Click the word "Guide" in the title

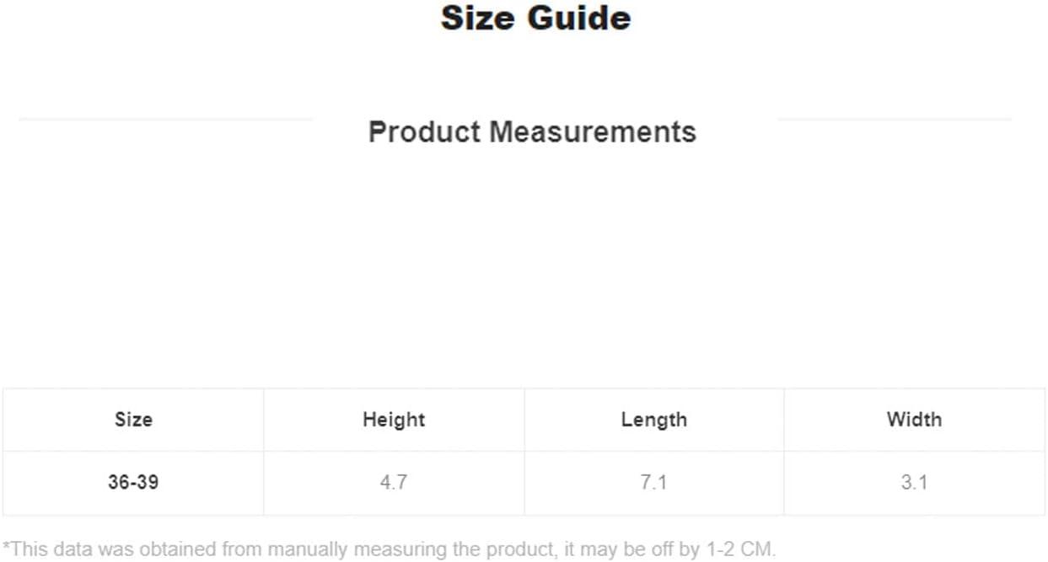pos(582,19)
